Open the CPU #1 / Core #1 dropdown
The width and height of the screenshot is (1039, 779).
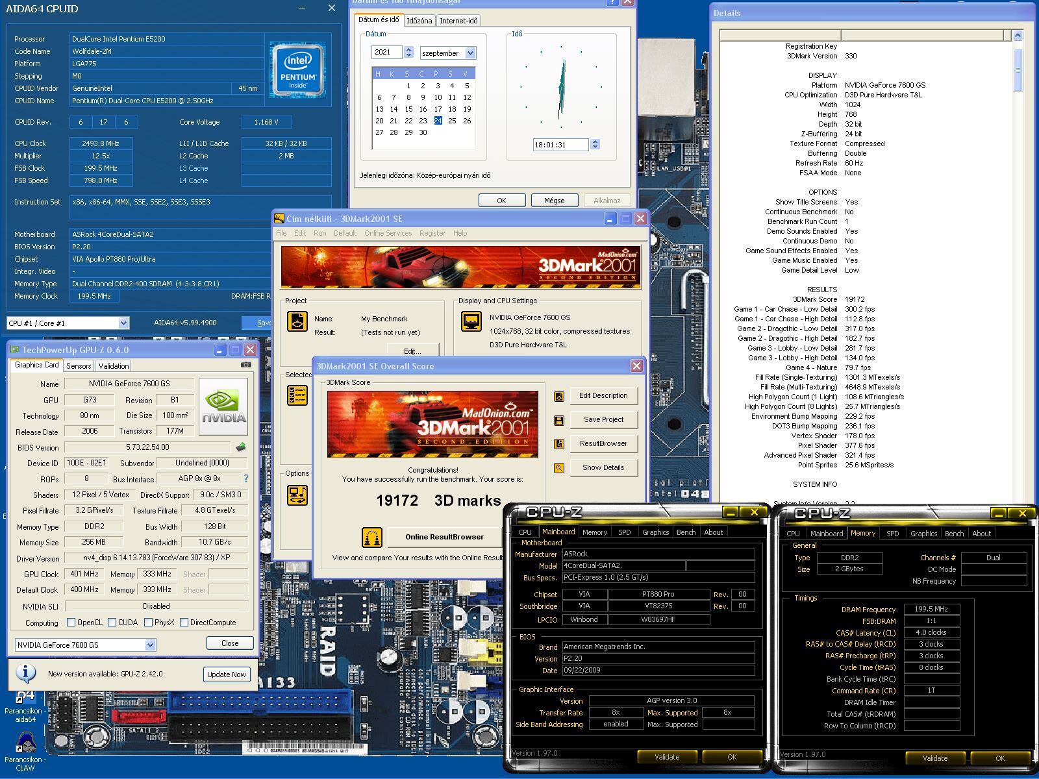[x=123, y=323]
